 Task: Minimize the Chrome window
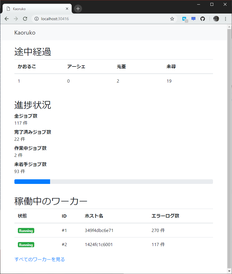tap(199, 4)
